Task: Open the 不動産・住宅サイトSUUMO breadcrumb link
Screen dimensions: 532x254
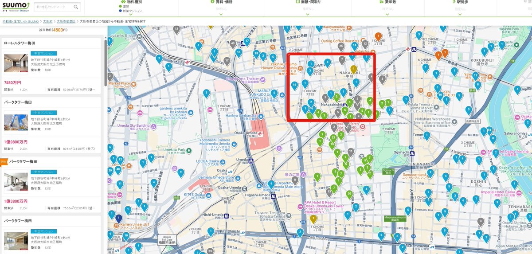Action: 21,21
